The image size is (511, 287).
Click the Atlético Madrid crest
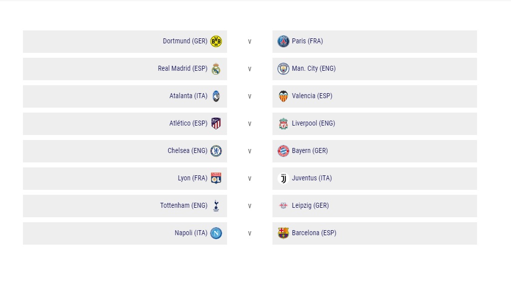click(x=216, y=124)
